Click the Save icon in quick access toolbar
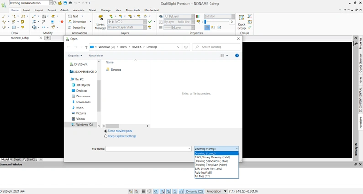The image size is (363, 194). (65, 3)
